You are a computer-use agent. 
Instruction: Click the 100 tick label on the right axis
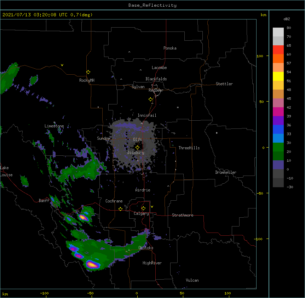260,56
